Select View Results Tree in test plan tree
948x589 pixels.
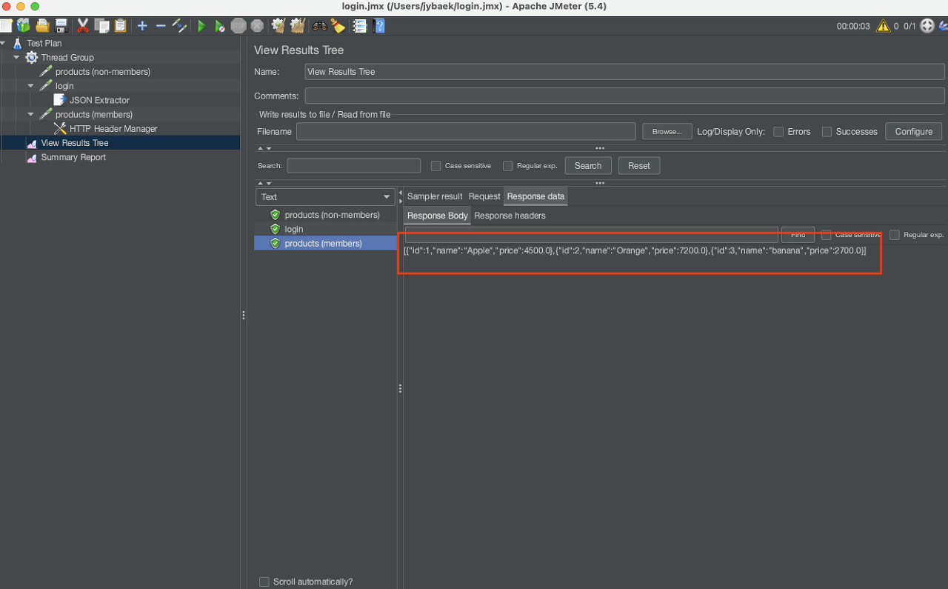74,143
